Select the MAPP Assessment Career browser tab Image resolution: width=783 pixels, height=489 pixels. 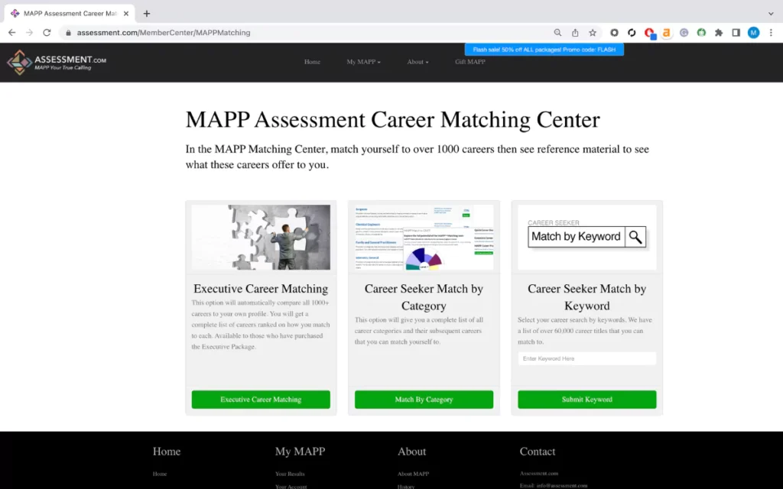70,14
